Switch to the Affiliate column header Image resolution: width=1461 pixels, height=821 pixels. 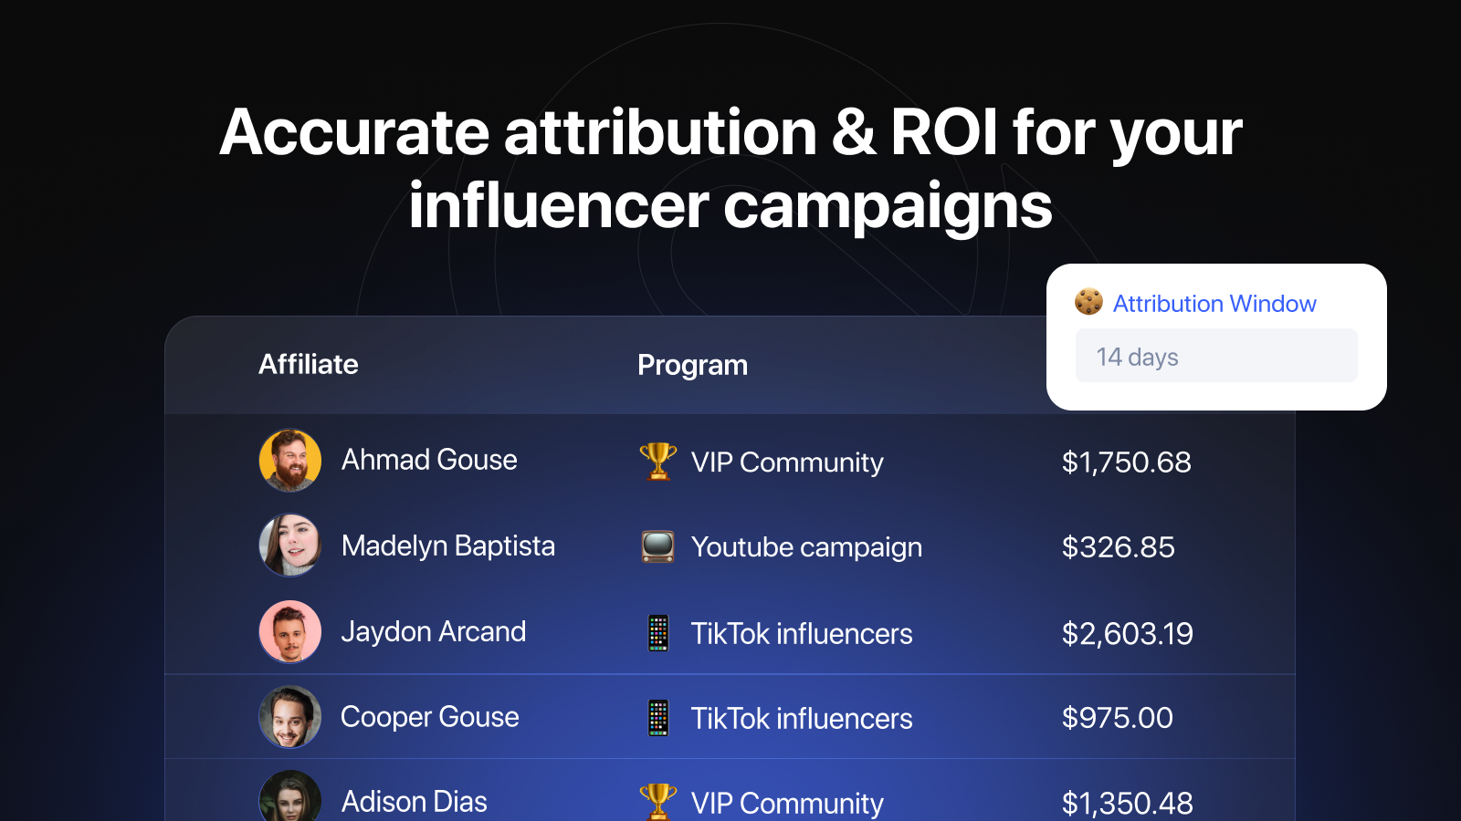[x=308, y=364]
